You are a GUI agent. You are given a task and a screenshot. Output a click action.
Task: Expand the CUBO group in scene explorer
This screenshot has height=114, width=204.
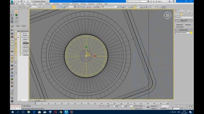(18, 37)
